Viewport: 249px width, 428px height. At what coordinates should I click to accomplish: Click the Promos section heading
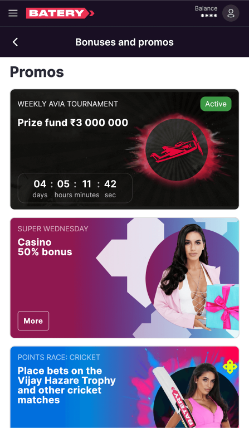pos(37,72)
